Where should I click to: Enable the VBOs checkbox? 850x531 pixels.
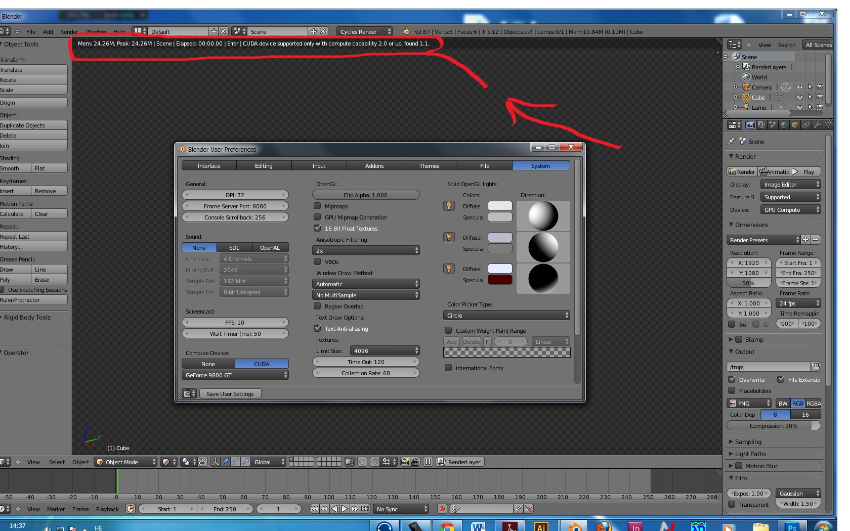coord(317,261)
